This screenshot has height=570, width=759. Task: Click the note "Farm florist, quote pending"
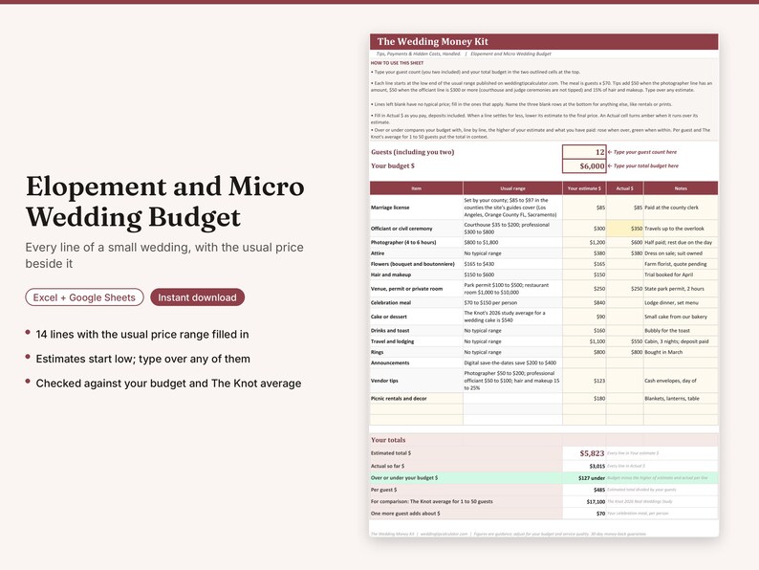pos(675,264)
